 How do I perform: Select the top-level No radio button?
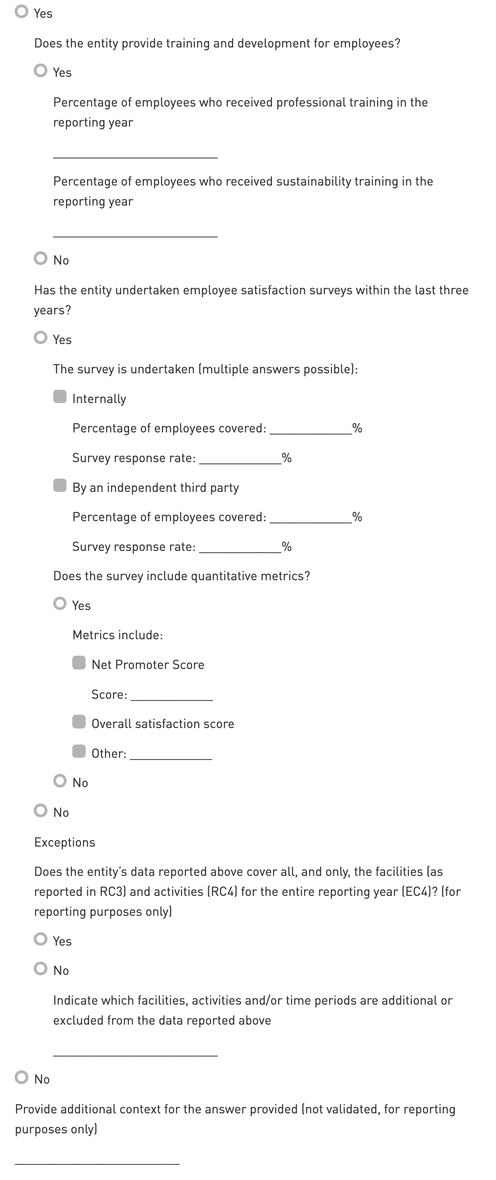[x=21, y=1077]
